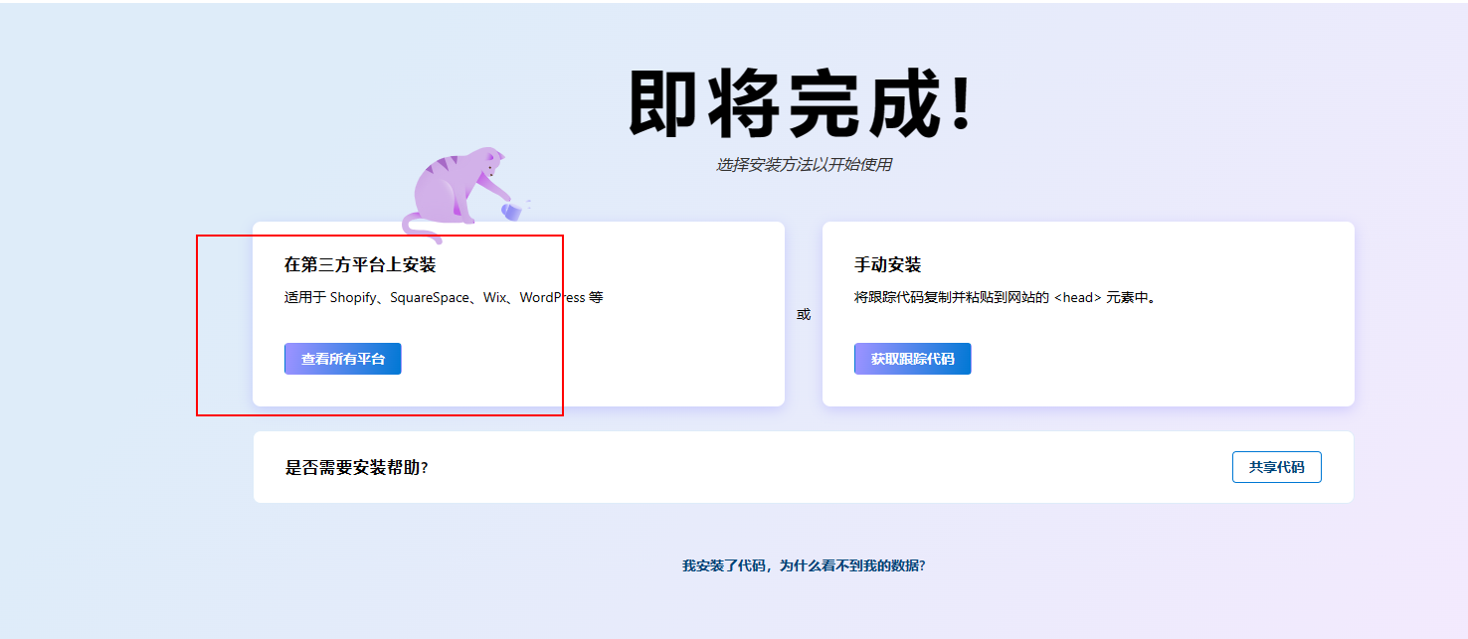Click the 是否需要安装帮助? heading
The height and width of the screenshot is (639, 1468).
pos(356,468)
